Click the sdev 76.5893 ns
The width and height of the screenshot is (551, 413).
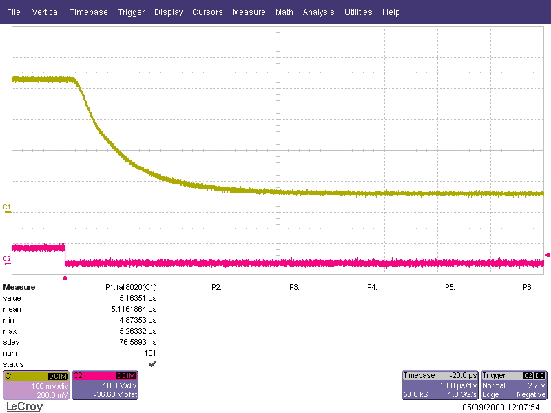point(138,342)
